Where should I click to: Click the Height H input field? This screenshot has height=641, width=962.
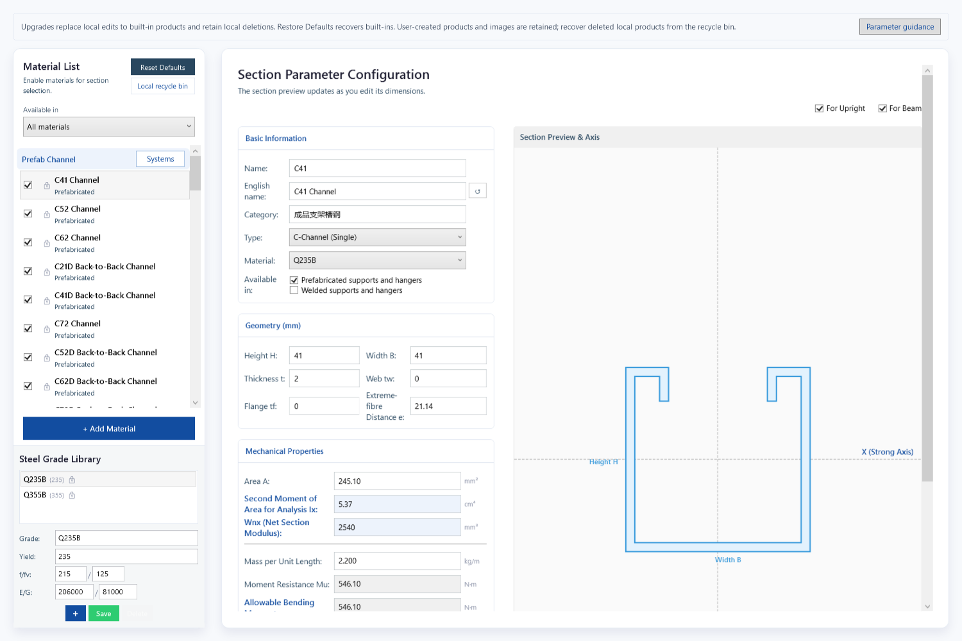tap(325, 356)
